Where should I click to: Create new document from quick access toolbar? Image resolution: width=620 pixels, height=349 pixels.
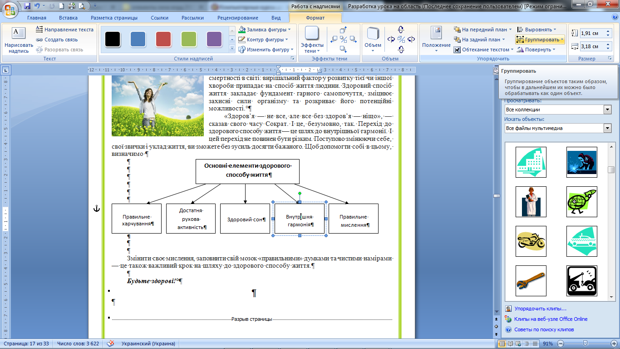tap(62, 6)
